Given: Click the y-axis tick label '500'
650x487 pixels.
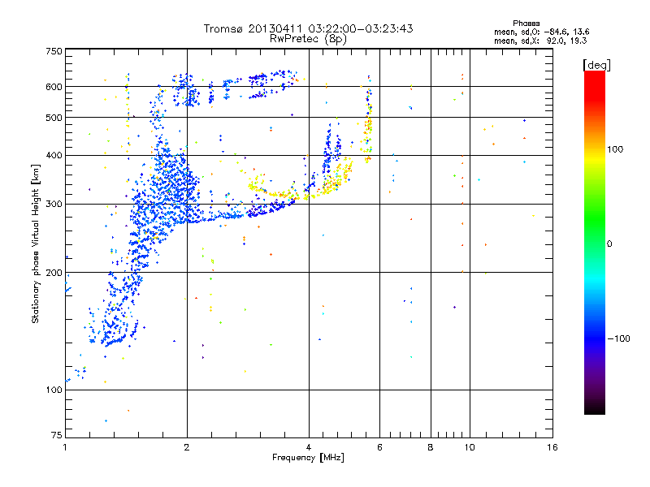Looking at the screenshot, I should [54, 118].
